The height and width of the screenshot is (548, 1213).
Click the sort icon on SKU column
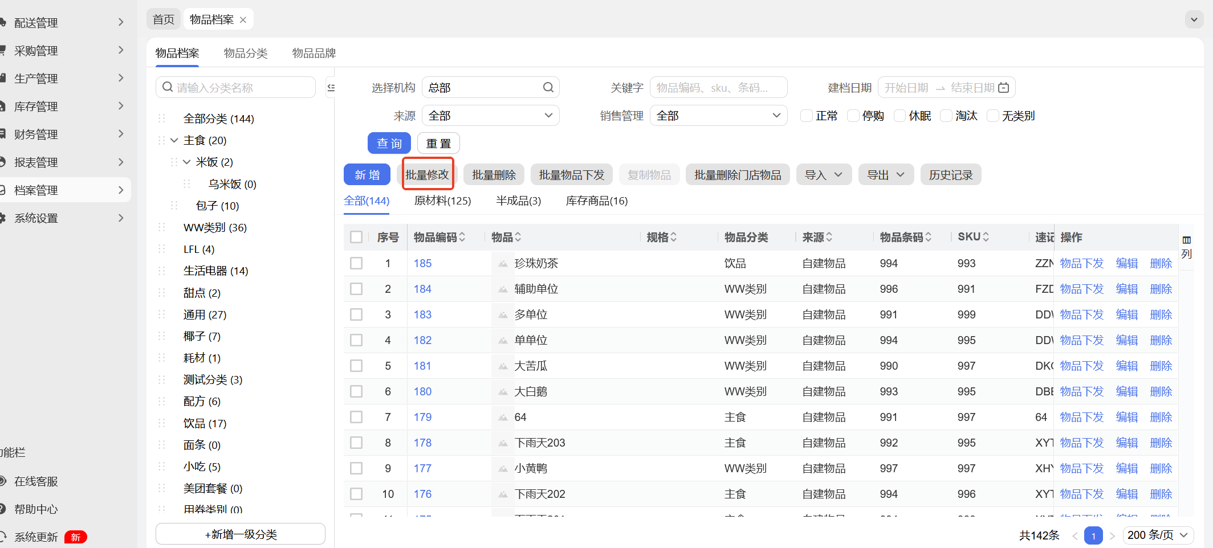pos(986,237)
